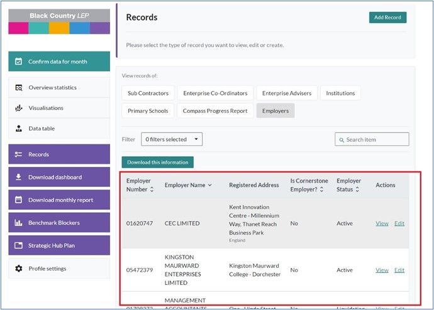Image resolution: width=434 pixels, height=310 pixels.
Task: Click Download this information button
Action: 157,163
